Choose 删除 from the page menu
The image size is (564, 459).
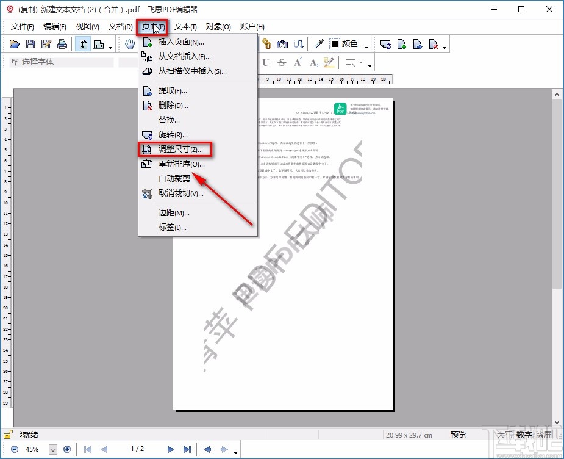click(198, 106)
